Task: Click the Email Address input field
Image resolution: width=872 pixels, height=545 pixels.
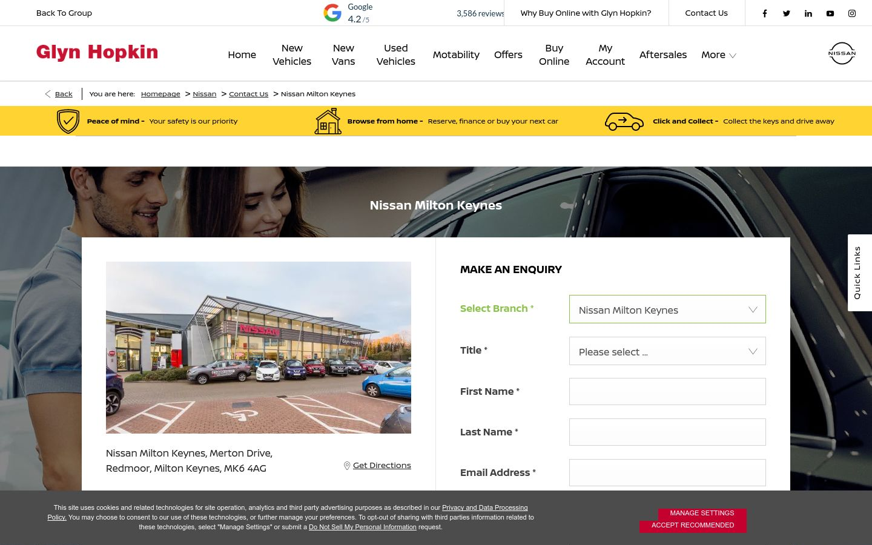Action: click(667, 473)
